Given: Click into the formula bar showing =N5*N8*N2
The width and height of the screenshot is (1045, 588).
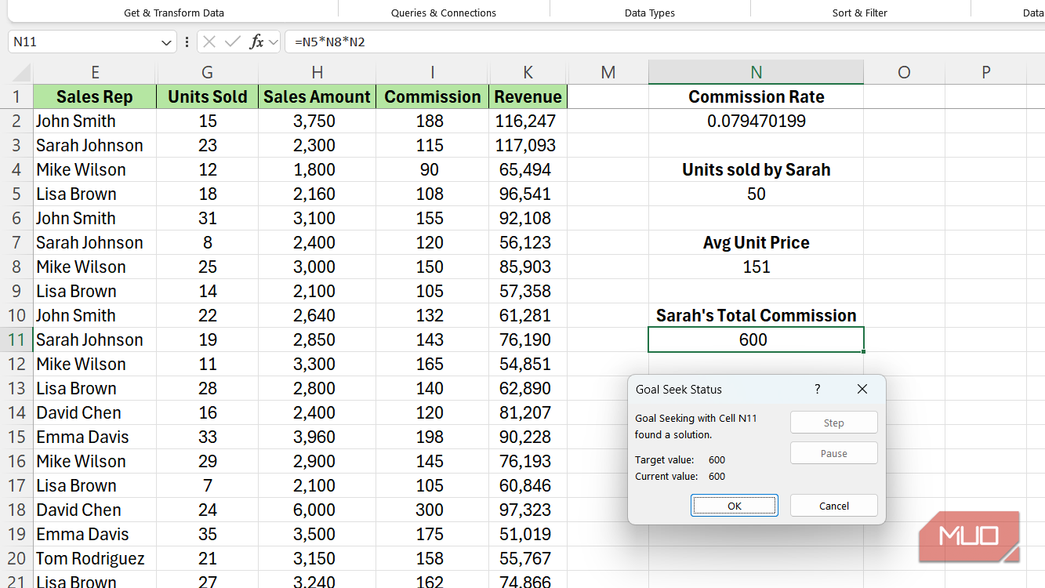Looking at the screenshot, I should tap(665, 42).
